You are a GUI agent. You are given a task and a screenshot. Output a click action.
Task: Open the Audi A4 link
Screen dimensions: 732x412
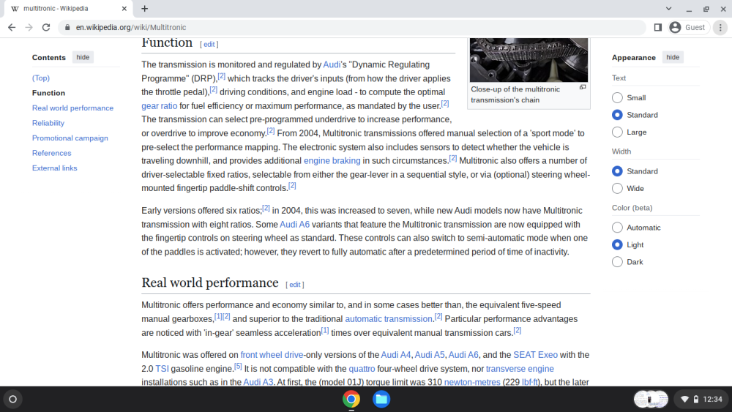click(396, 355)
